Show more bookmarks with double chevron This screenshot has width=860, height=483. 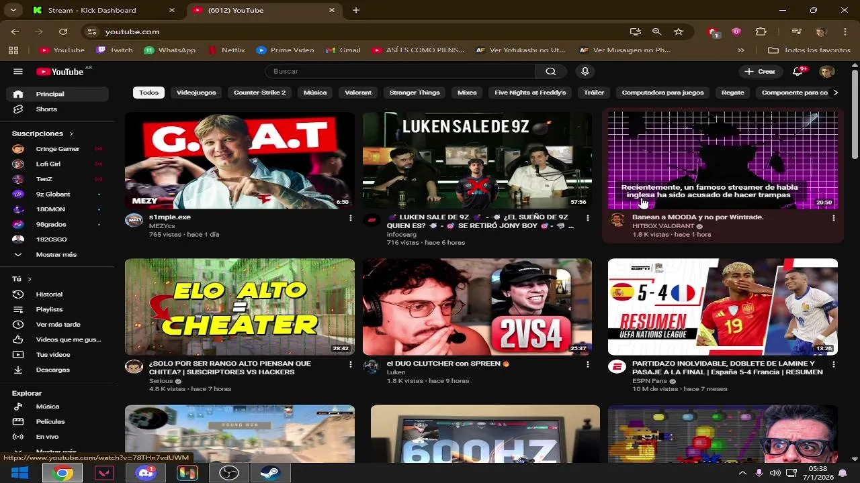click(x=741, y=50)
